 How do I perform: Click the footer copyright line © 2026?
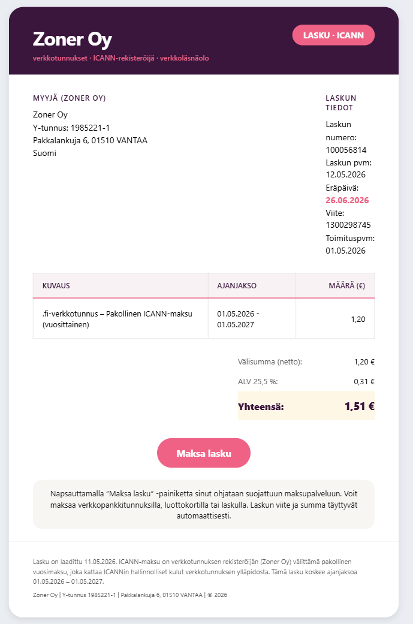129,595
